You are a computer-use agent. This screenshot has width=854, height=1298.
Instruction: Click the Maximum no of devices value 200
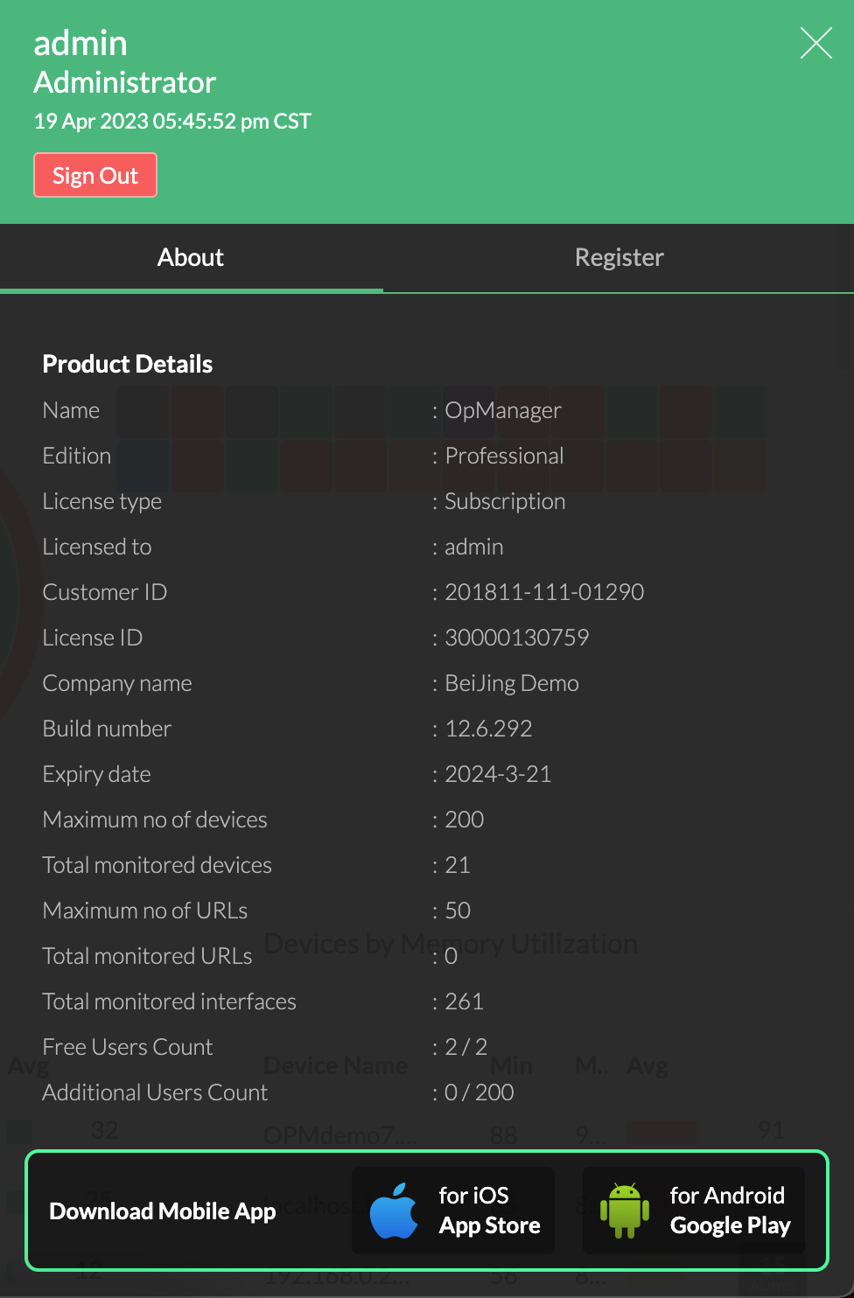pos(465,820)
